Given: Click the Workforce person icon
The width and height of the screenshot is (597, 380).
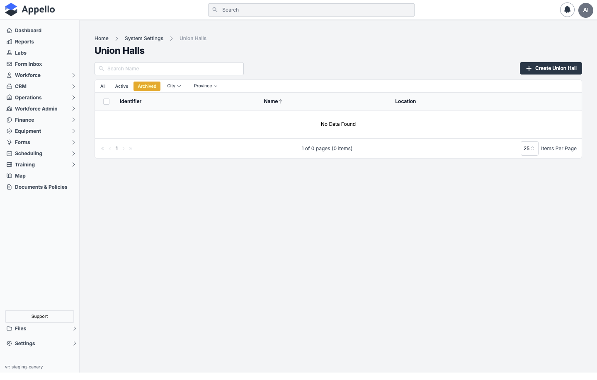Looking at the screenshot, I should pyautogui.click(x=9, y=75).
